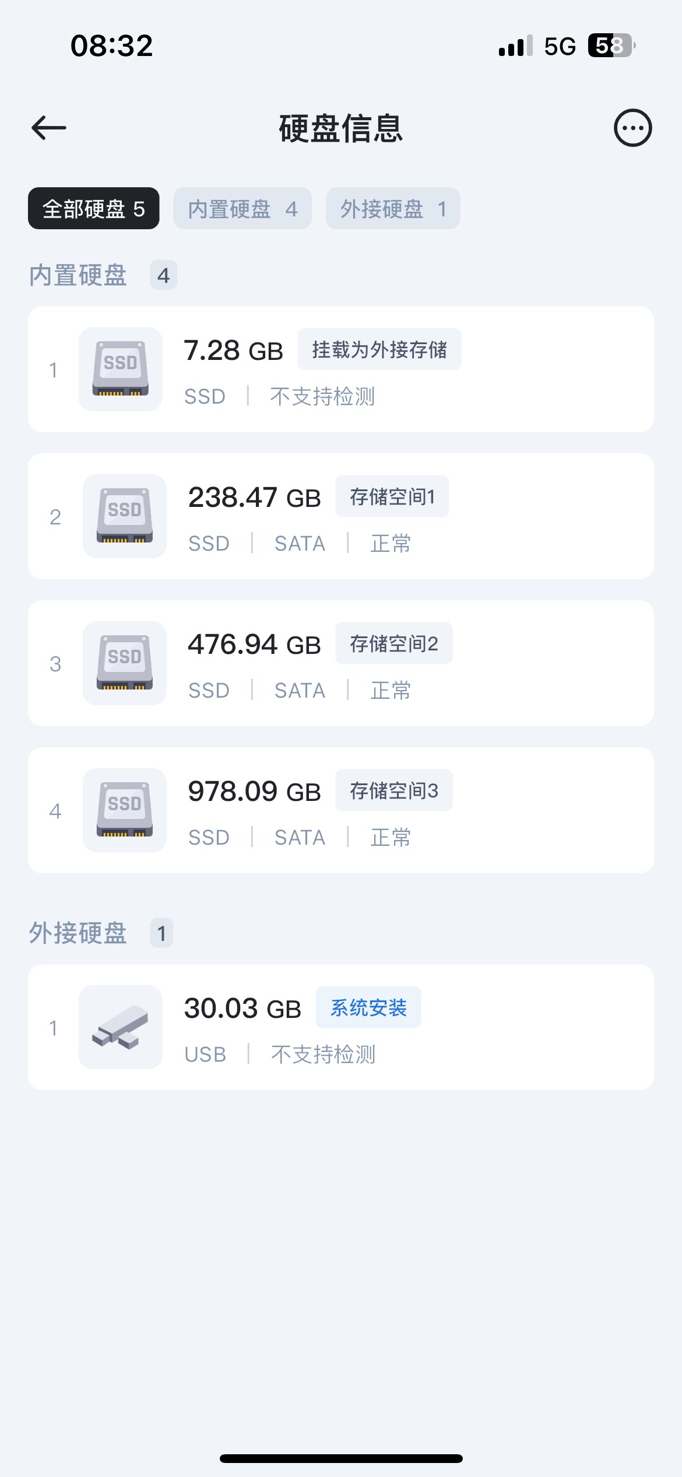682x1477 pixels.
Task: Tap the 内置硬盘 section count badge
Action: pos(163,275)
